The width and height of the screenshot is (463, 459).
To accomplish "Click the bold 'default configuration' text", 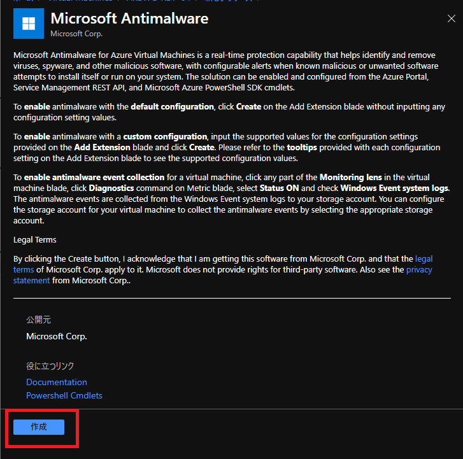I will click(172, 106).
